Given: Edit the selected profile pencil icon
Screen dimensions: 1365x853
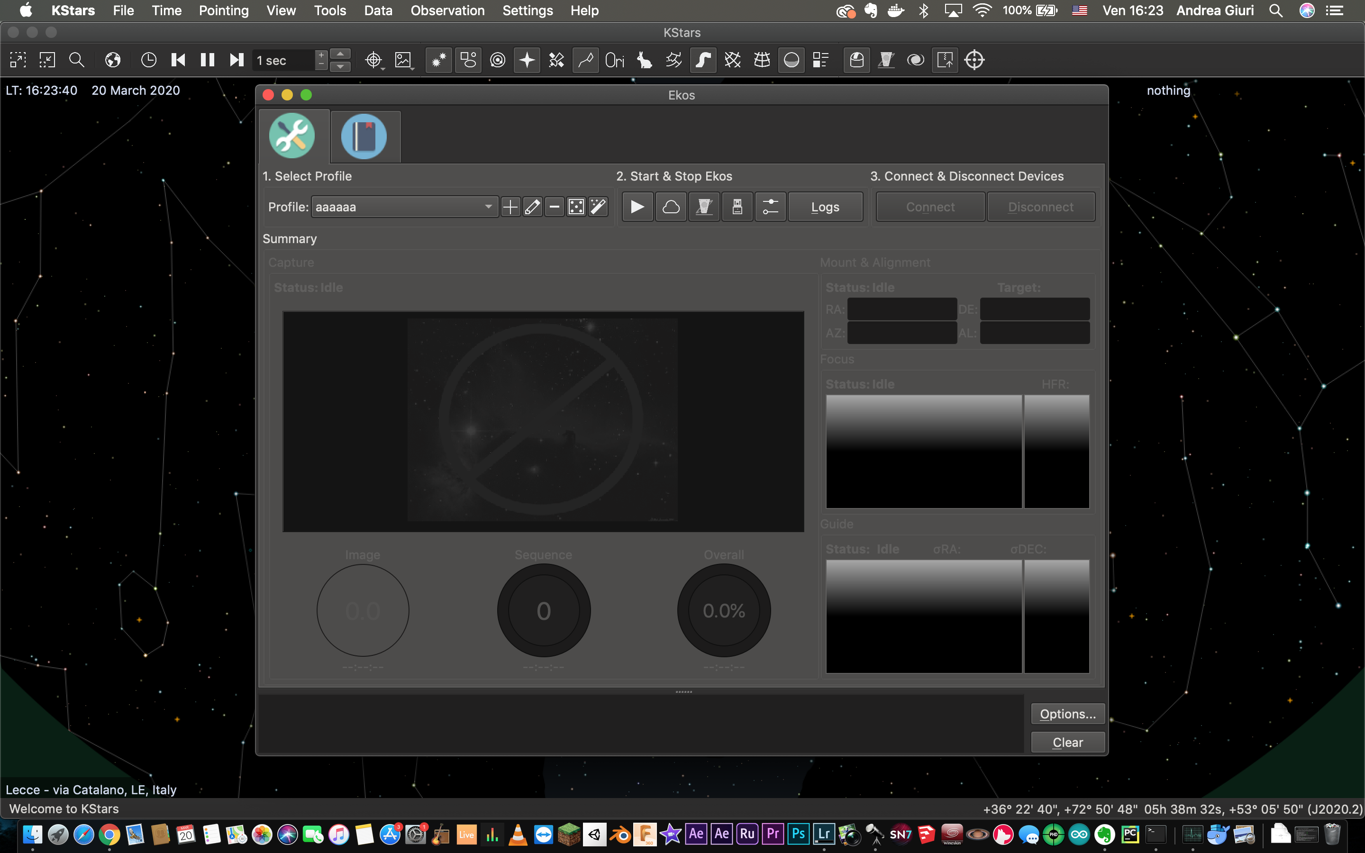Looking at the screenshot, I should click(x=532, y=207).
